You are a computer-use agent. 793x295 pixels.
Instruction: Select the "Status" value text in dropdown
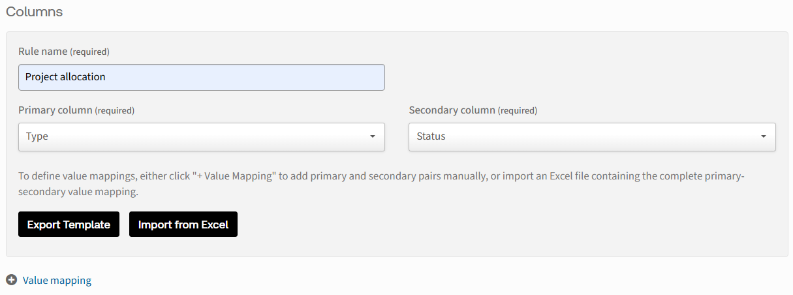(431, 137)
